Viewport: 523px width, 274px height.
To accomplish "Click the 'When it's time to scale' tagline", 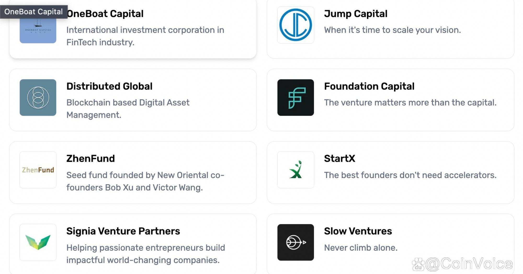I will (x=392, y=30).
